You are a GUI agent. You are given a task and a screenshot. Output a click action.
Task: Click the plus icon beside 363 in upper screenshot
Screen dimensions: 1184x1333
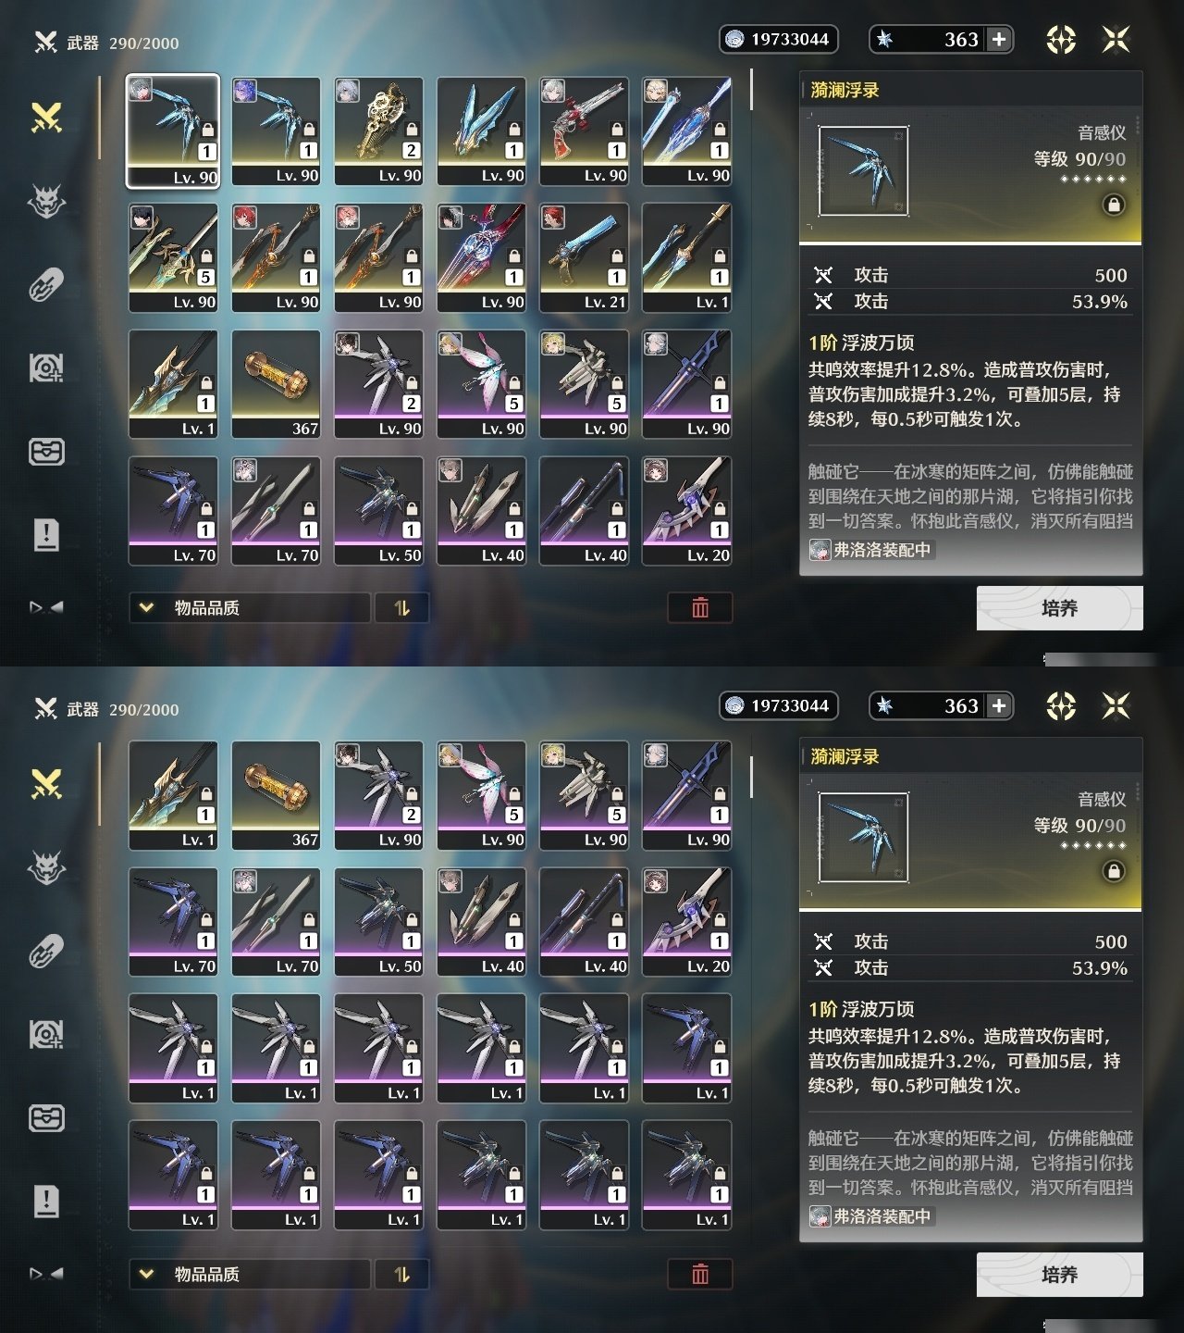999,39
